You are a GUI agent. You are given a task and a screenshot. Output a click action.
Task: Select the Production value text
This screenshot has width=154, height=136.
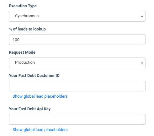(x=25, y=63)
